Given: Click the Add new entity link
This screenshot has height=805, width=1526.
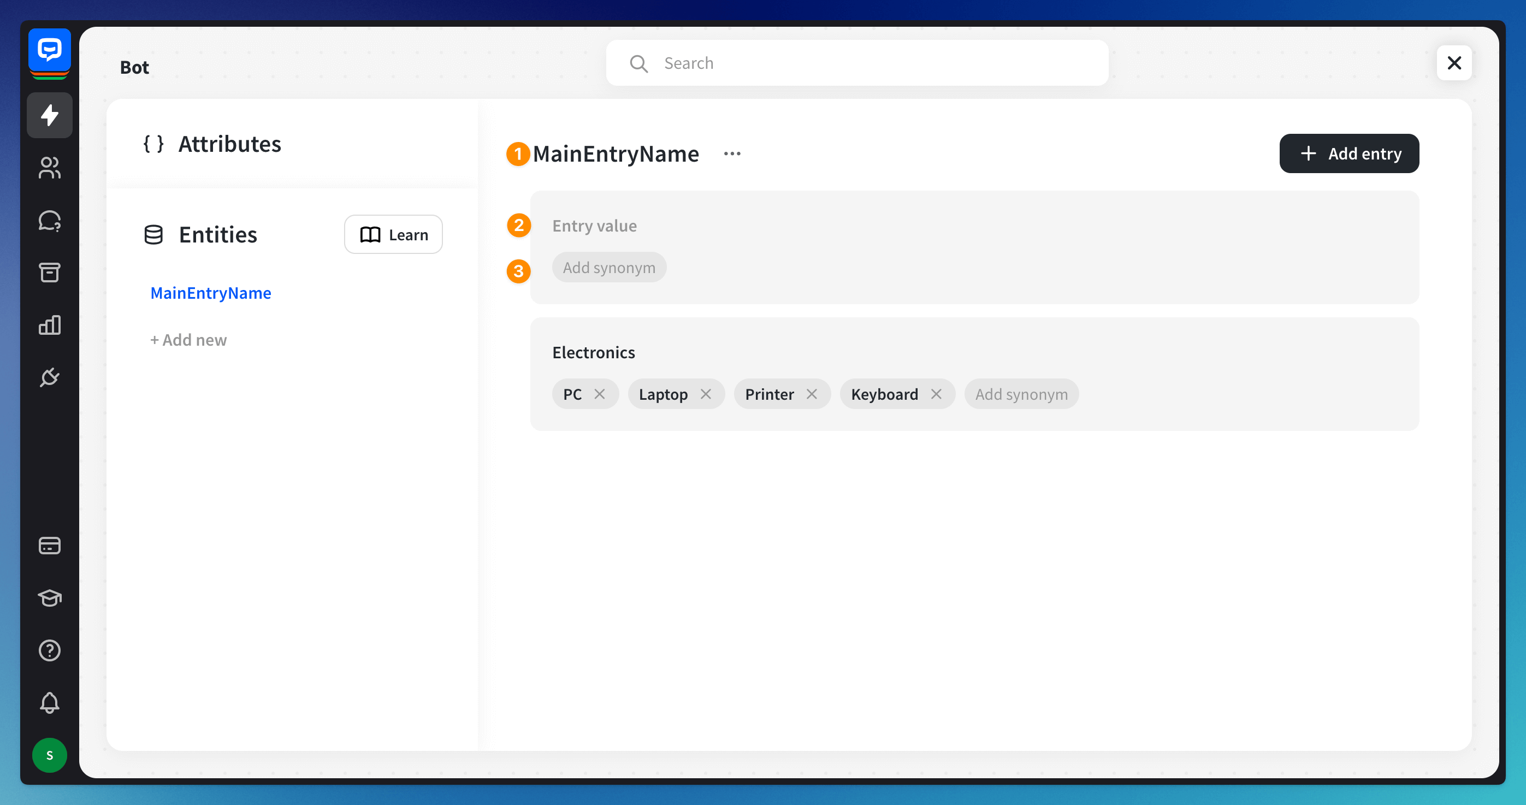Looking at the screenshot, I should pos(188,340).
